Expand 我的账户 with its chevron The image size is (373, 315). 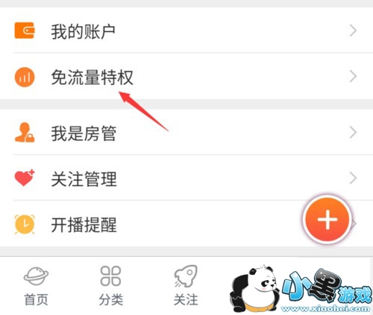(353, 31)
